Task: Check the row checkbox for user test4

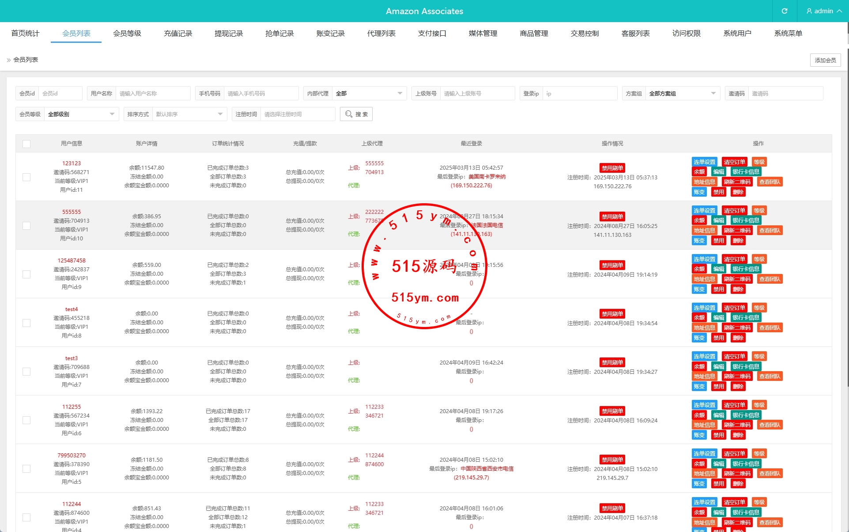Action: pos(26,323)
